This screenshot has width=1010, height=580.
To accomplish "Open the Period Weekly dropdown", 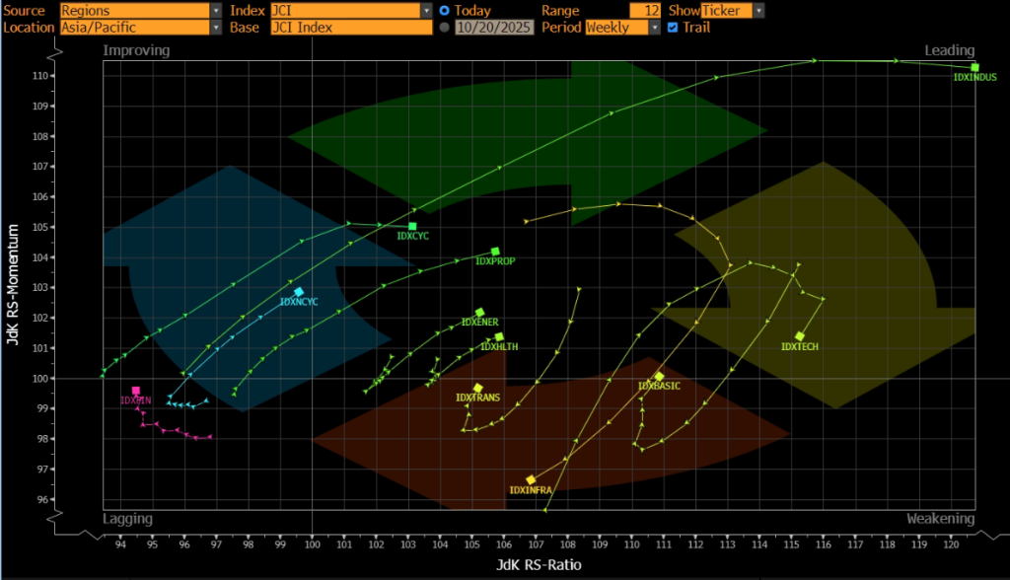I will [x=654, y=28].
